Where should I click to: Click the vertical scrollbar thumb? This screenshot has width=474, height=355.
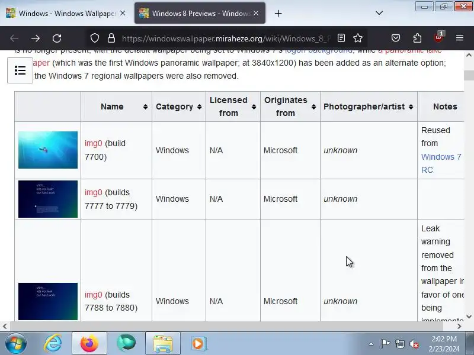[469, 75]
